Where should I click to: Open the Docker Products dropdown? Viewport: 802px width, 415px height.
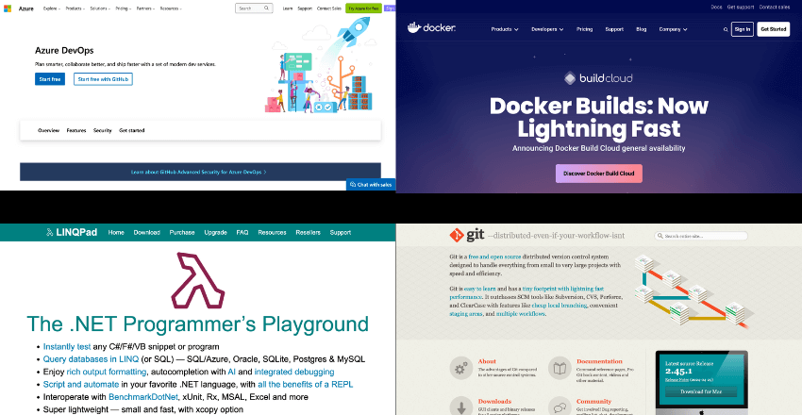(505, 29)
